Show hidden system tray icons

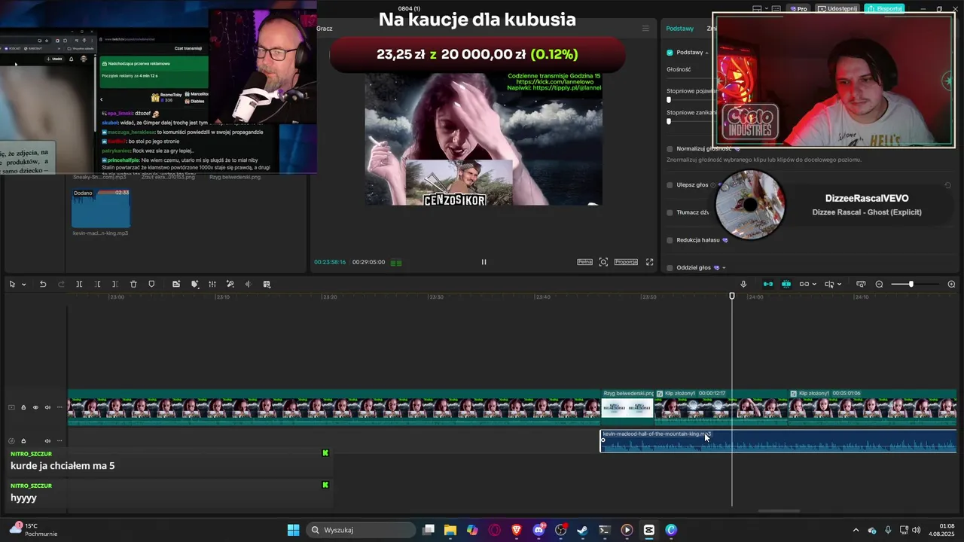(855, 530)
